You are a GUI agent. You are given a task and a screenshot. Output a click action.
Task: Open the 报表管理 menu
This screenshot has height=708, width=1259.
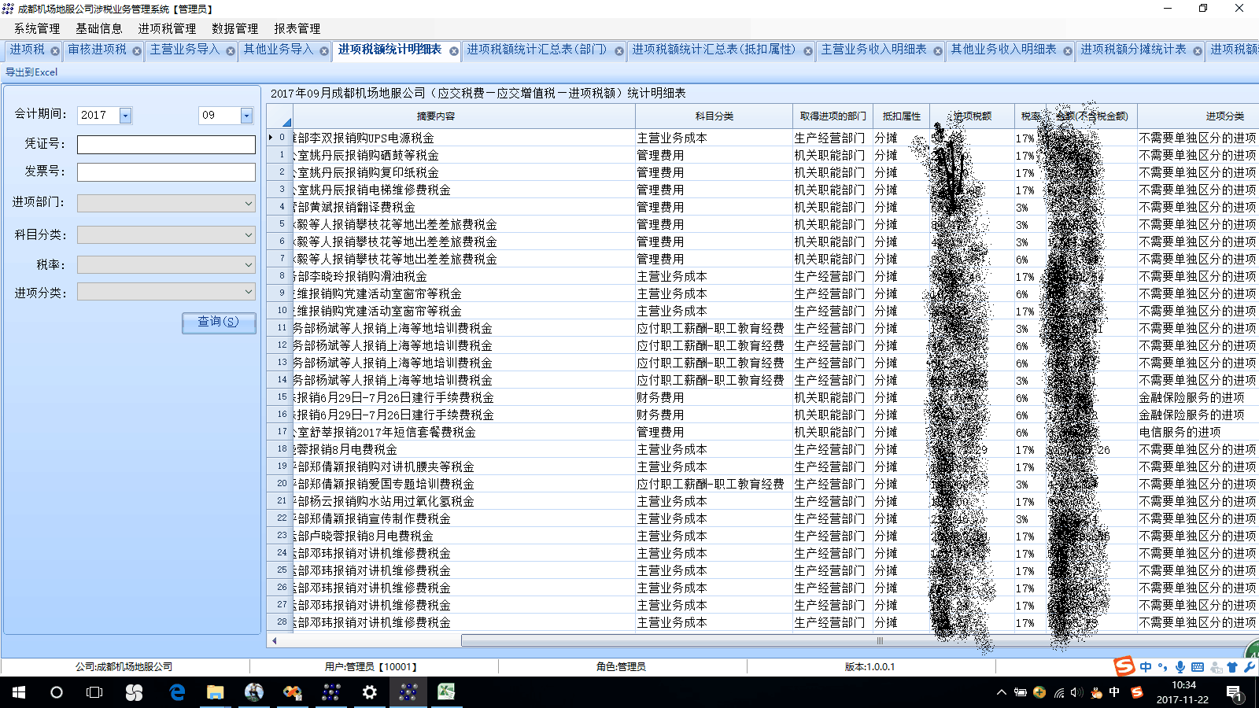tap(297, 28)
